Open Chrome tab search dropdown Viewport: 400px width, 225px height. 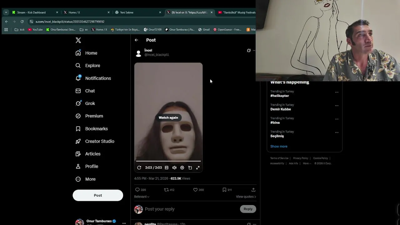click(x=6, y=12)
